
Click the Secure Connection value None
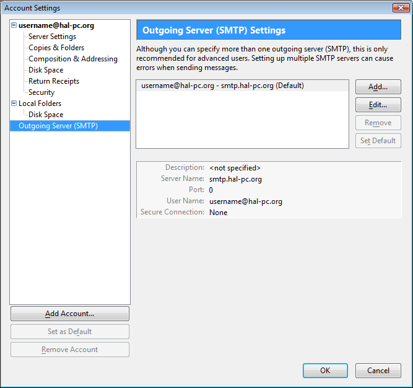(218, 213)
